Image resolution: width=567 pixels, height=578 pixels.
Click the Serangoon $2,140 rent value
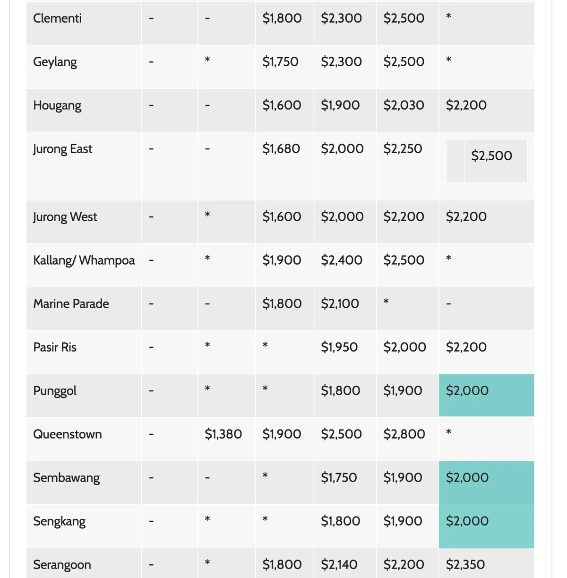(339, 565)
